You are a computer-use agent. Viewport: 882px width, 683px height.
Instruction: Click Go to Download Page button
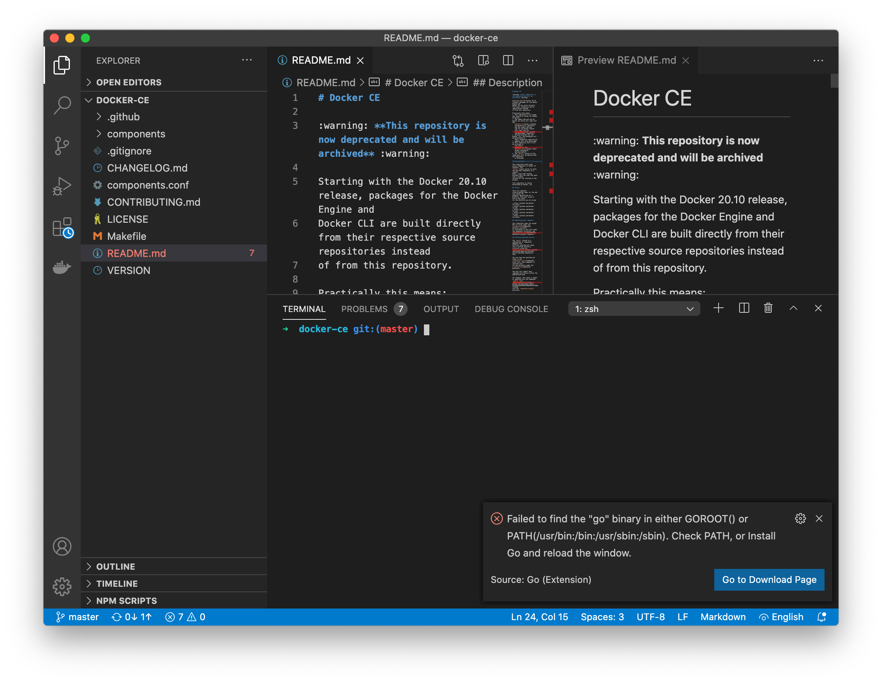769,579
